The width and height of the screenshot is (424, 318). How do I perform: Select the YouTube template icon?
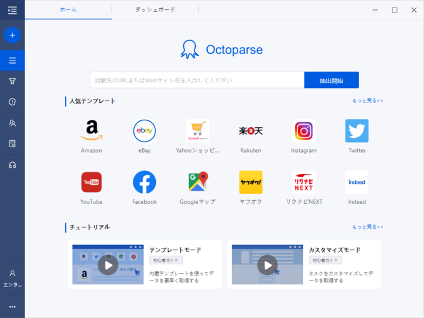click(92, 182)
